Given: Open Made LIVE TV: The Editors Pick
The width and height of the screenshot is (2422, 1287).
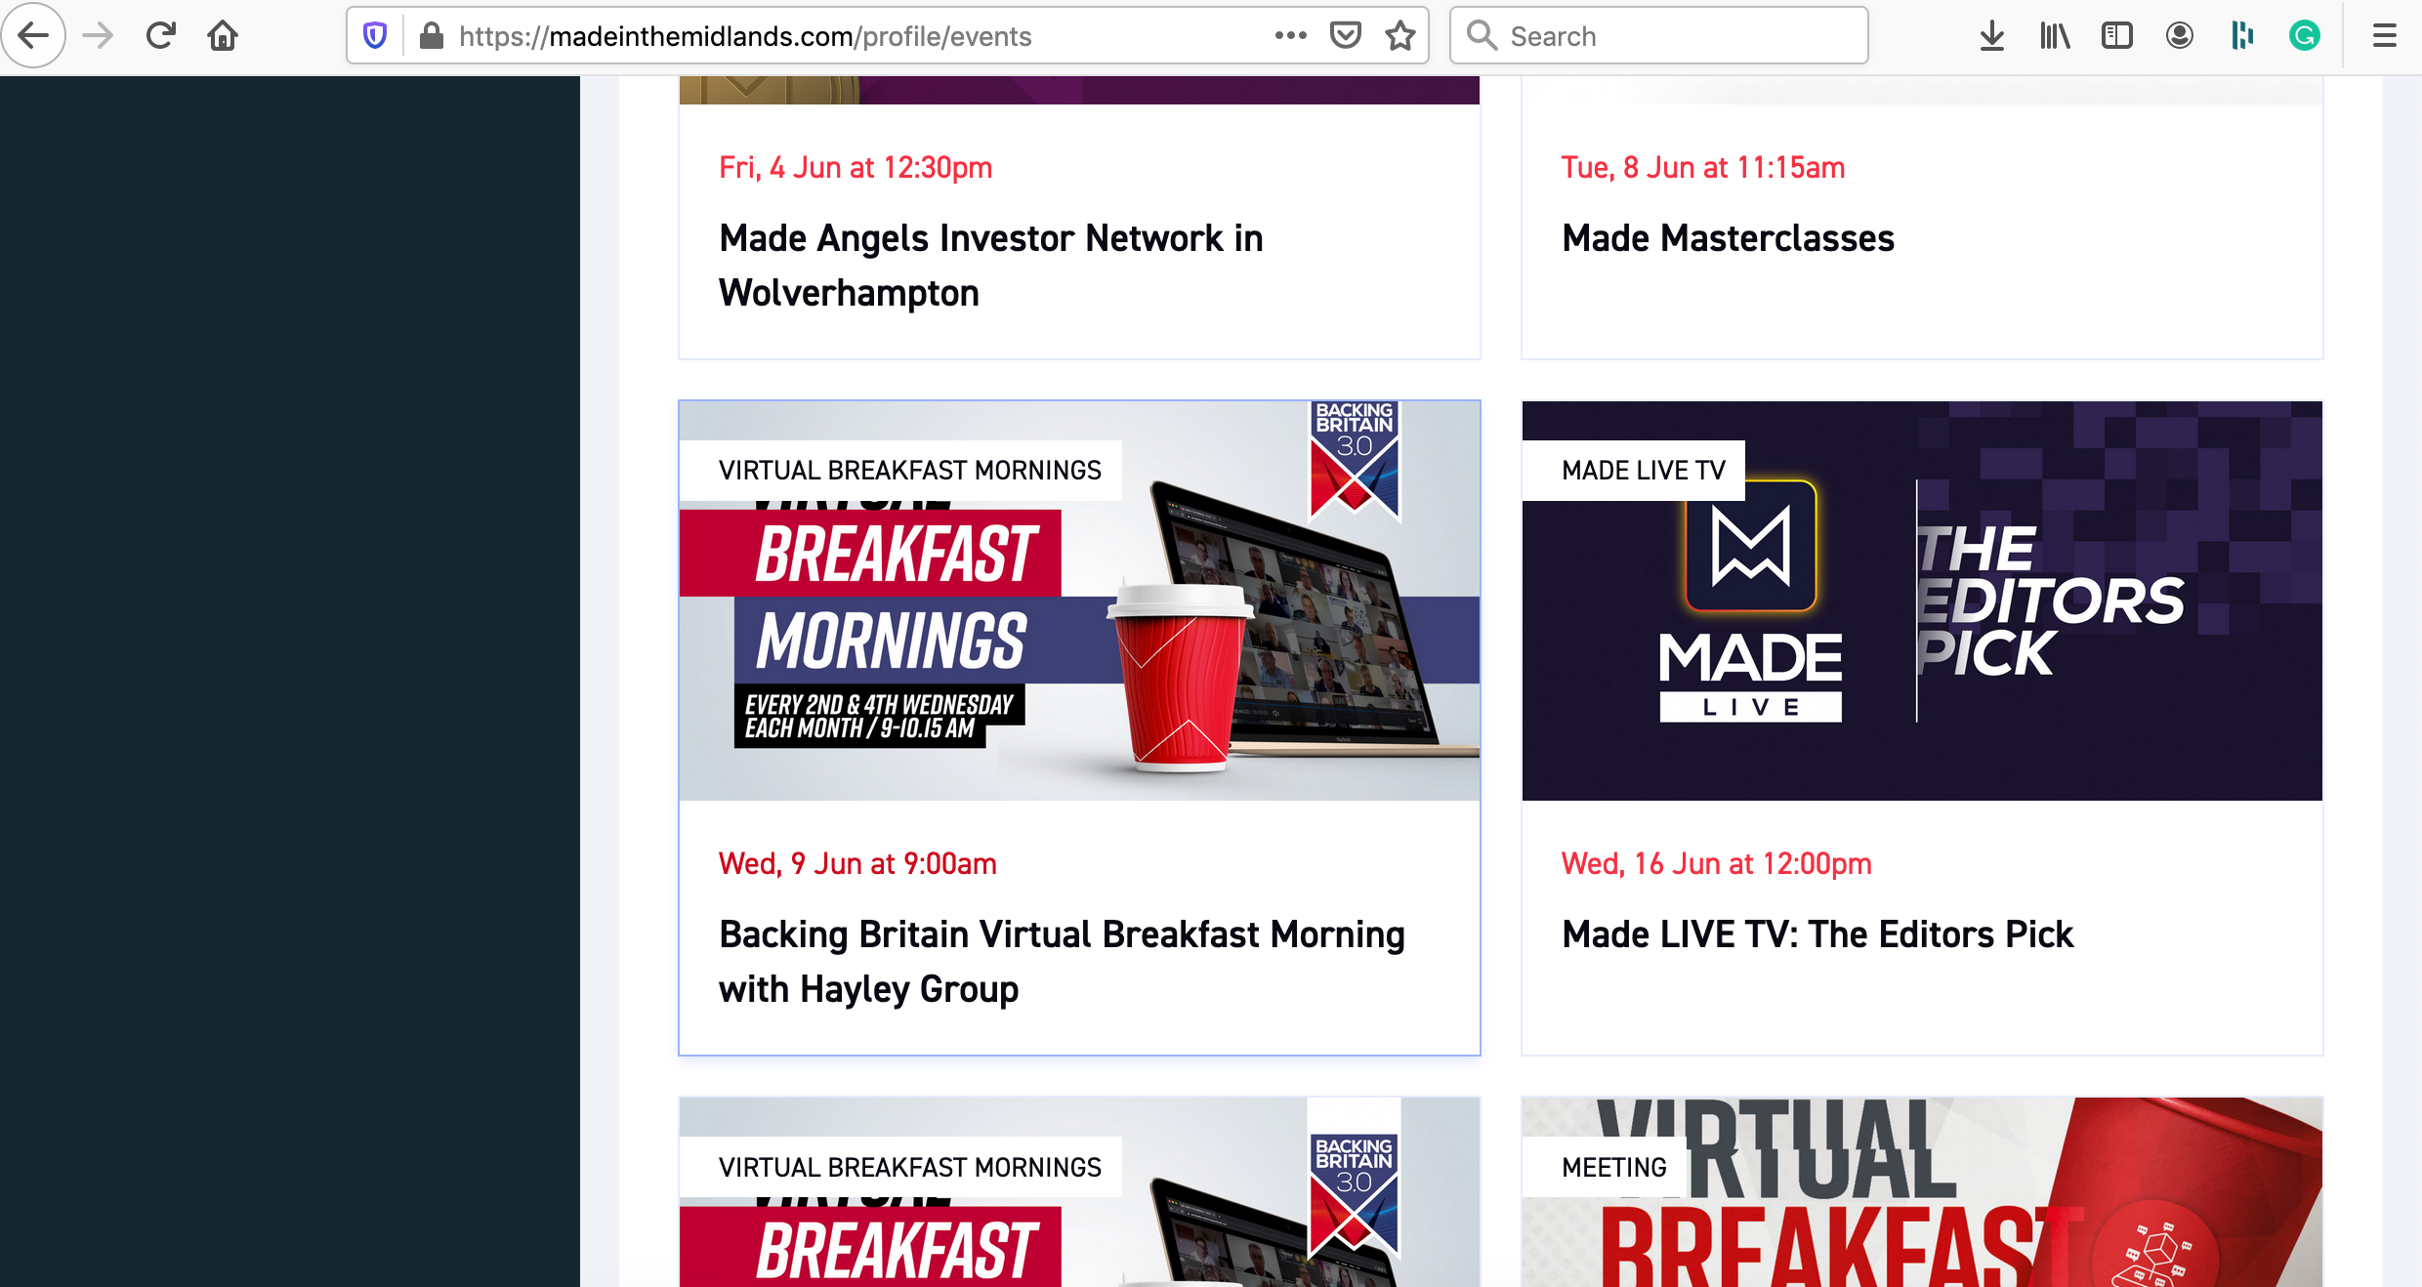Looking at the screenshot, I should coord(1816,934).
